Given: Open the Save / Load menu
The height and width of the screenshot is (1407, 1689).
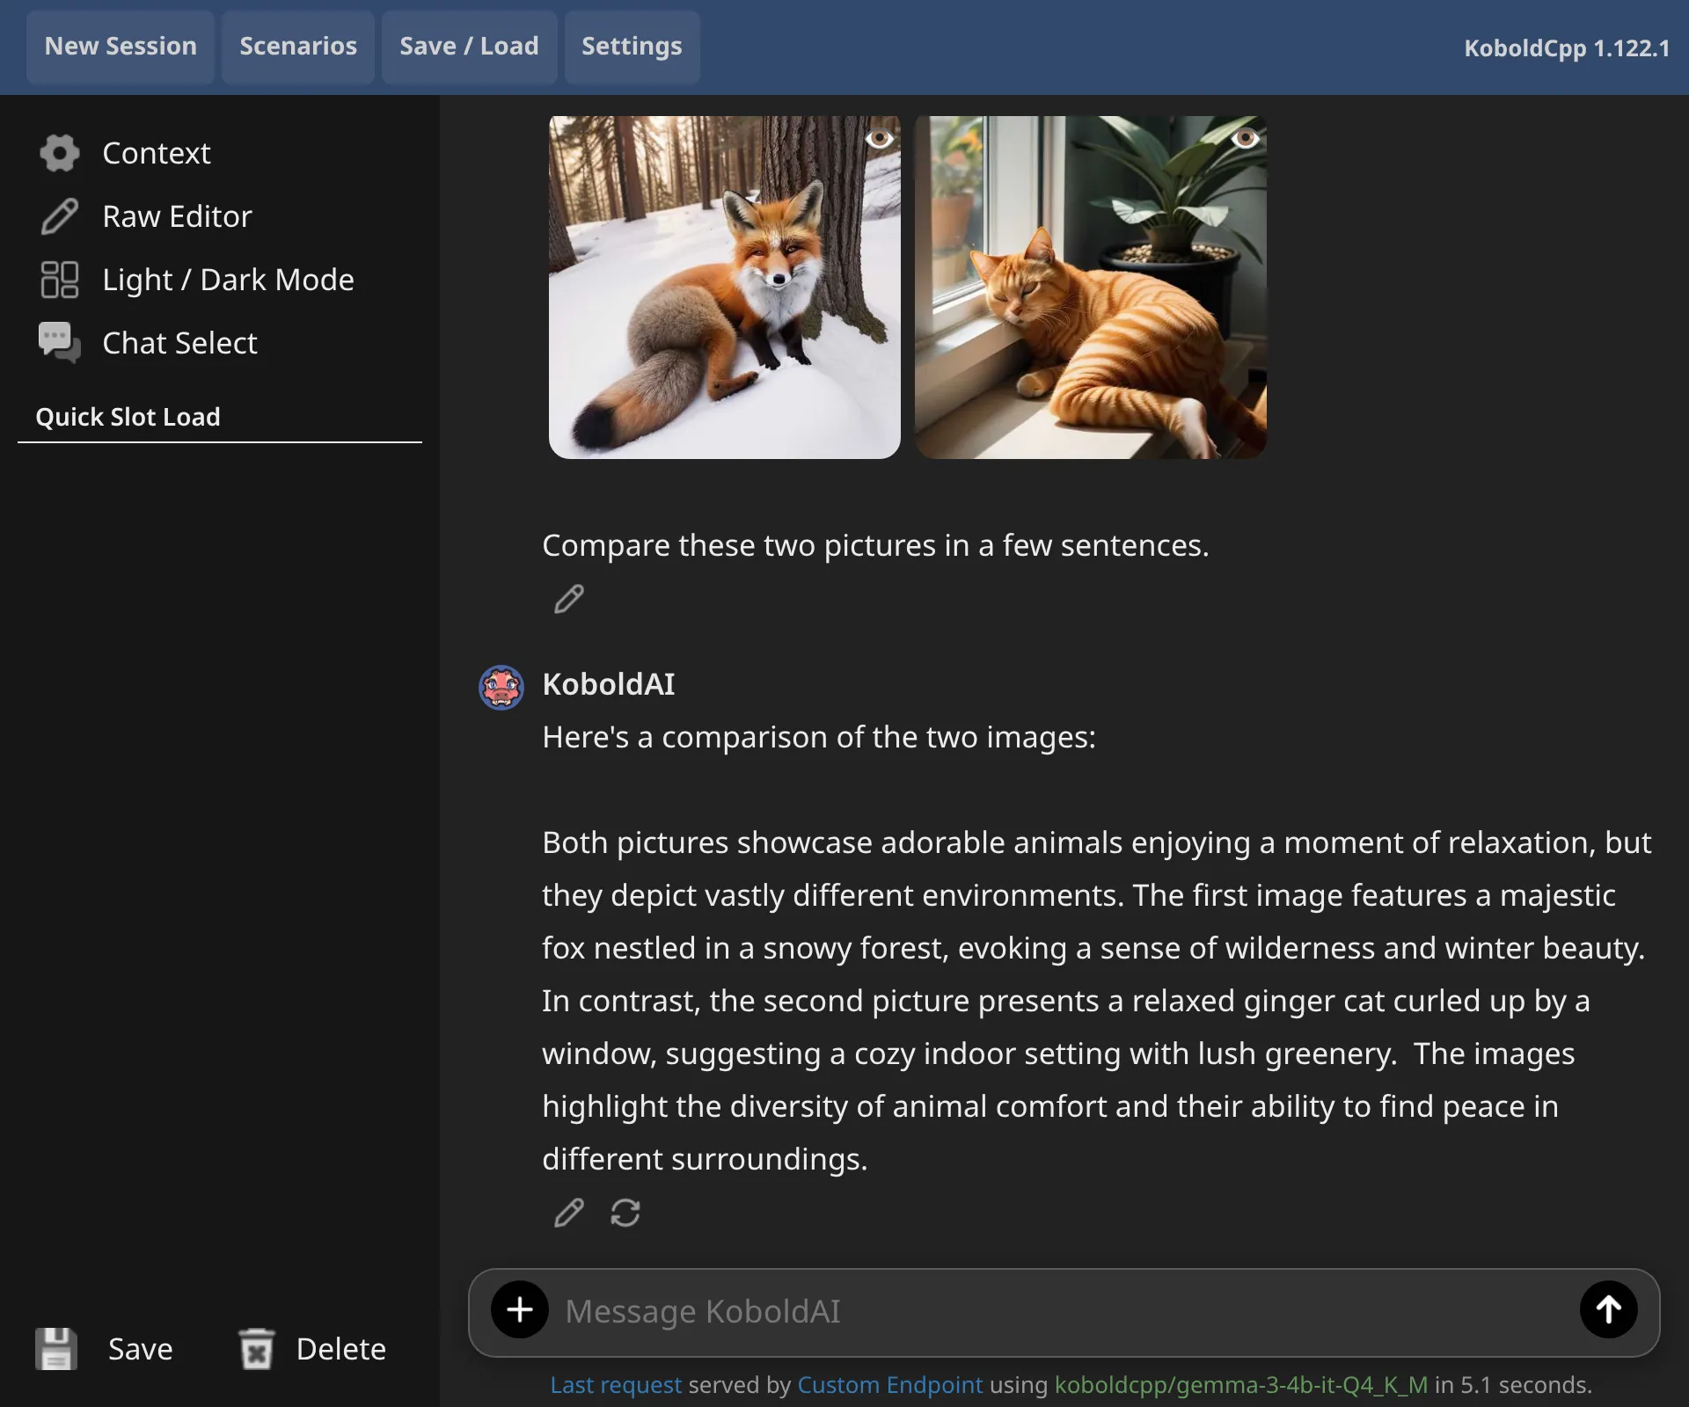Looking at the screenshot, I should point(469,47).
